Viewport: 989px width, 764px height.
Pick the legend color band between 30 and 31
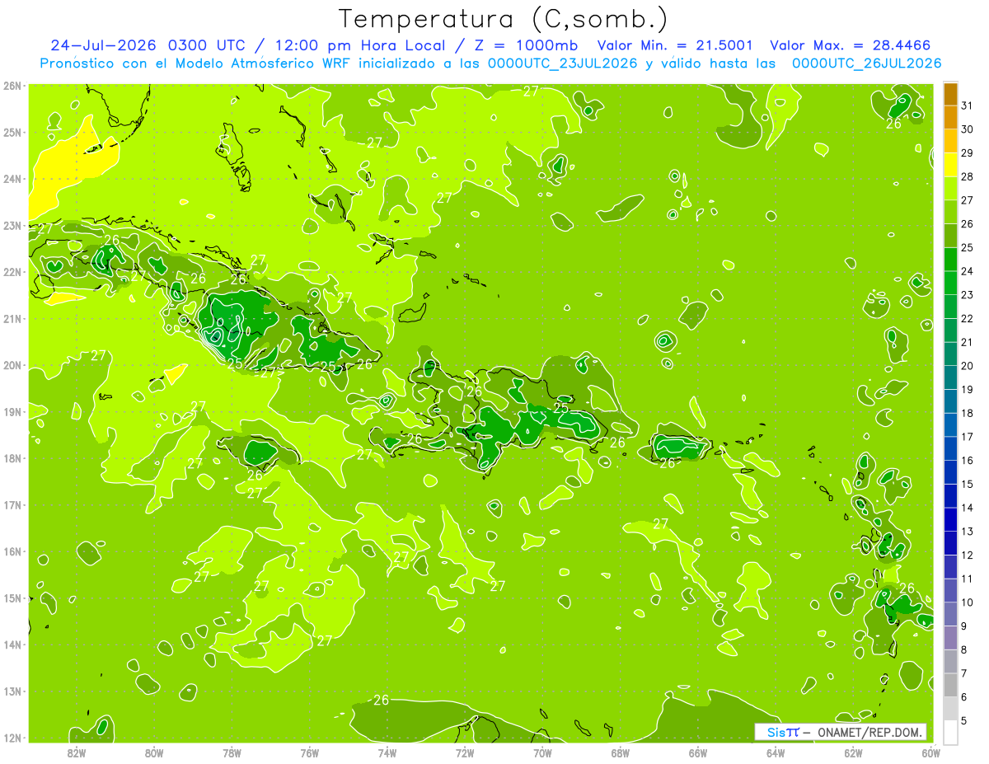click(950, 118)
